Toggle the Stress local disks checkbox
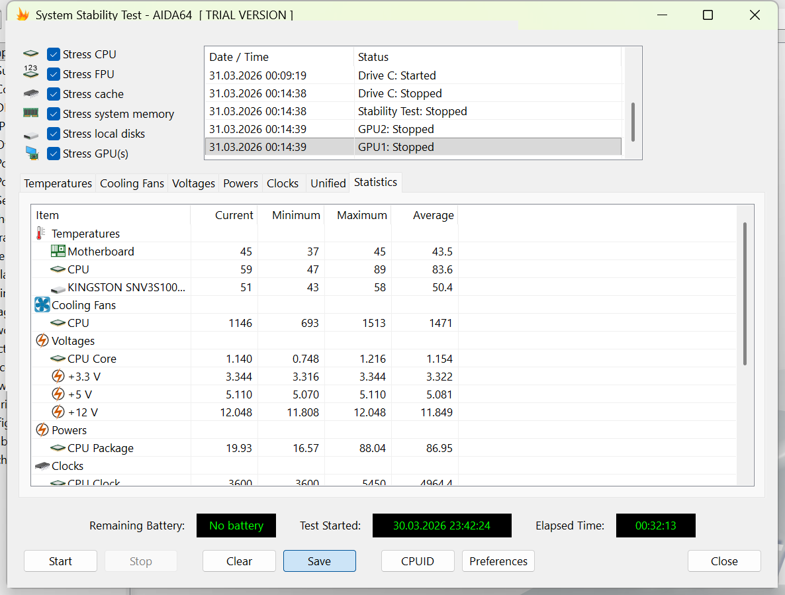Viewport: 785px width, 595px height. 54,134
